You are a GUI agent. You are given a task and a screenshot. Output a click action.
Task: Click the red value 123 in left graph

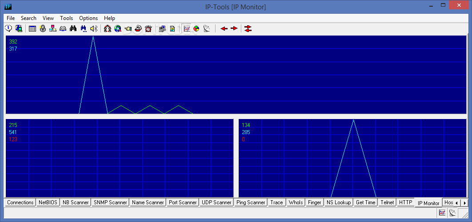pyautogui.click(x=13, y=139)
